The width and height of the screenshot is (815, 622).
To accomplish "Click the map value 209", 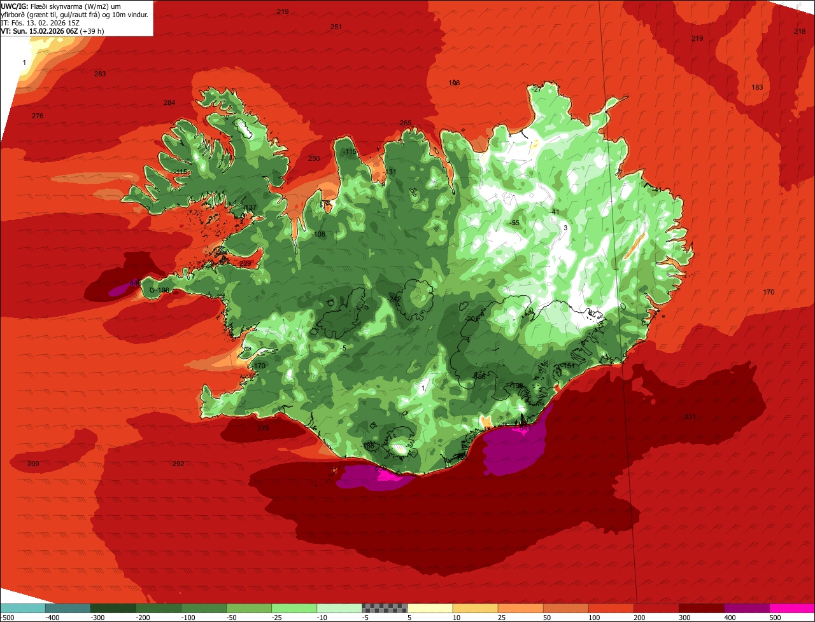I will point(33,464).
